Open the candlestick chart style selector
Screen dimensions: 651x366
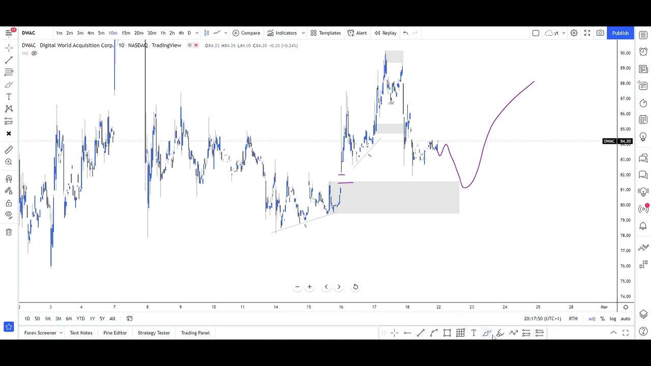206,33
